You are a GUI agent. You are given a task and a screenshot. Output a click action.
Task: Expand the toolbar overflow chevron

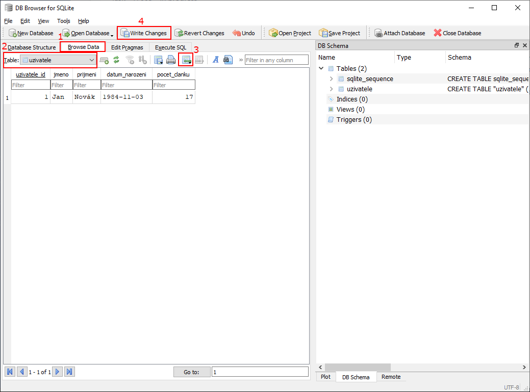pyautogui.click(x=241, y=60)
